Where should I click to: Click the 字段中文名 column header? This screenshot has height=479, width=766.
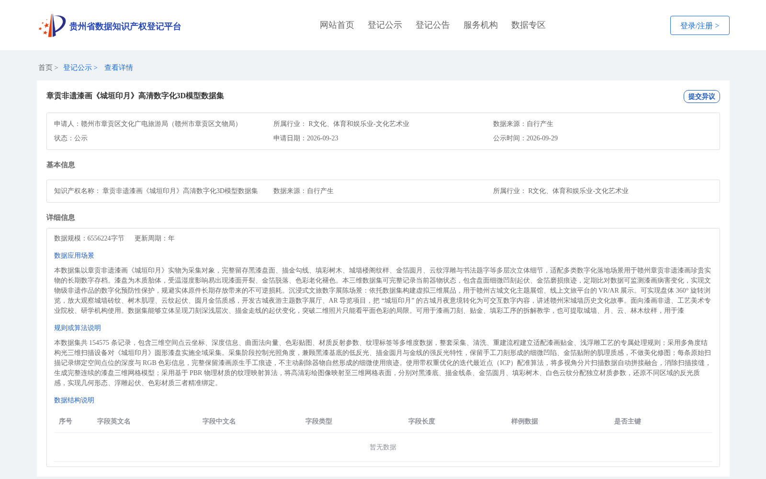tap(219, 421)
